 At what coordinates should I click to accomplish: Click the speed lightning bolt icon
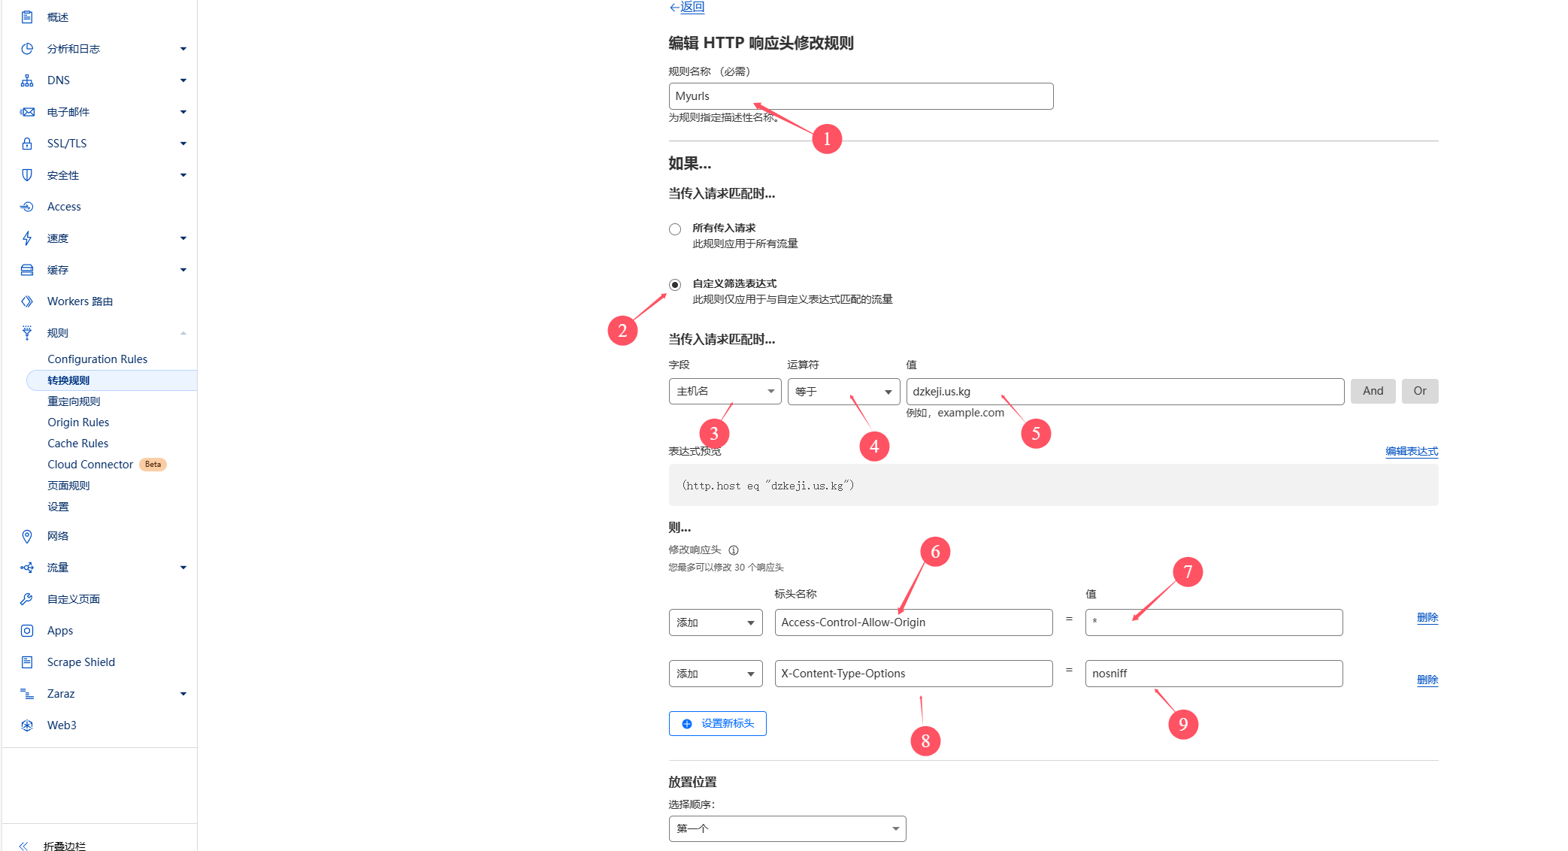point(27,238)
